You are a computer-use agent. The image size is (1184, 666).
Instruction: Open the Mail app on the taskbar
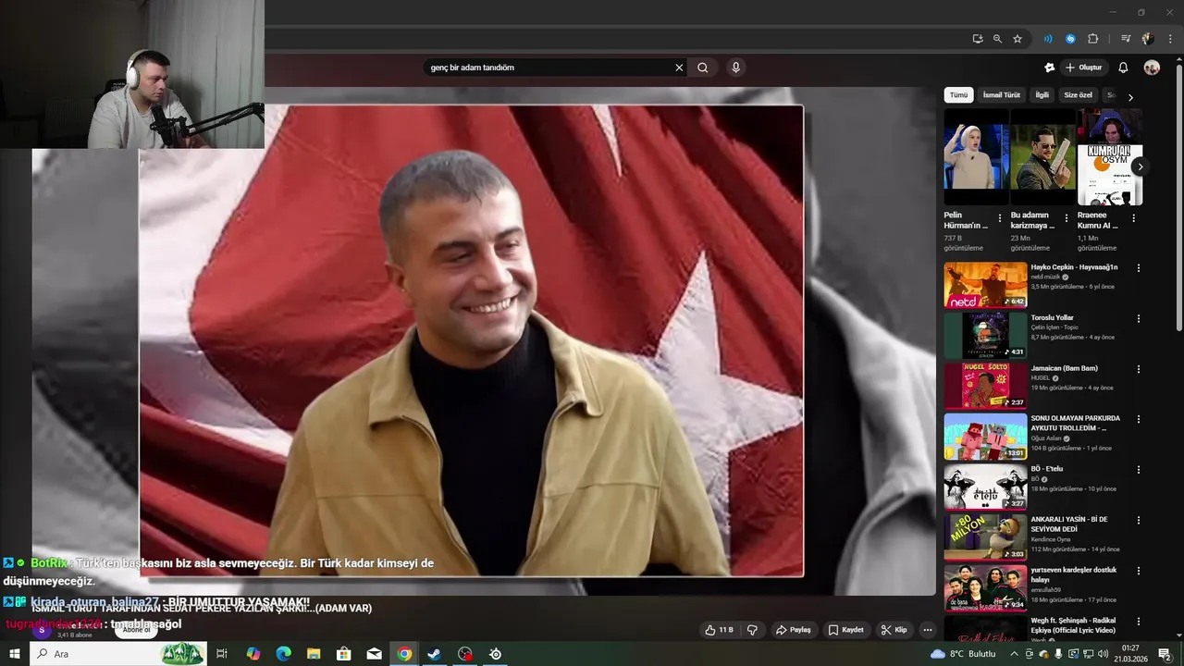[x=374, y=654]
